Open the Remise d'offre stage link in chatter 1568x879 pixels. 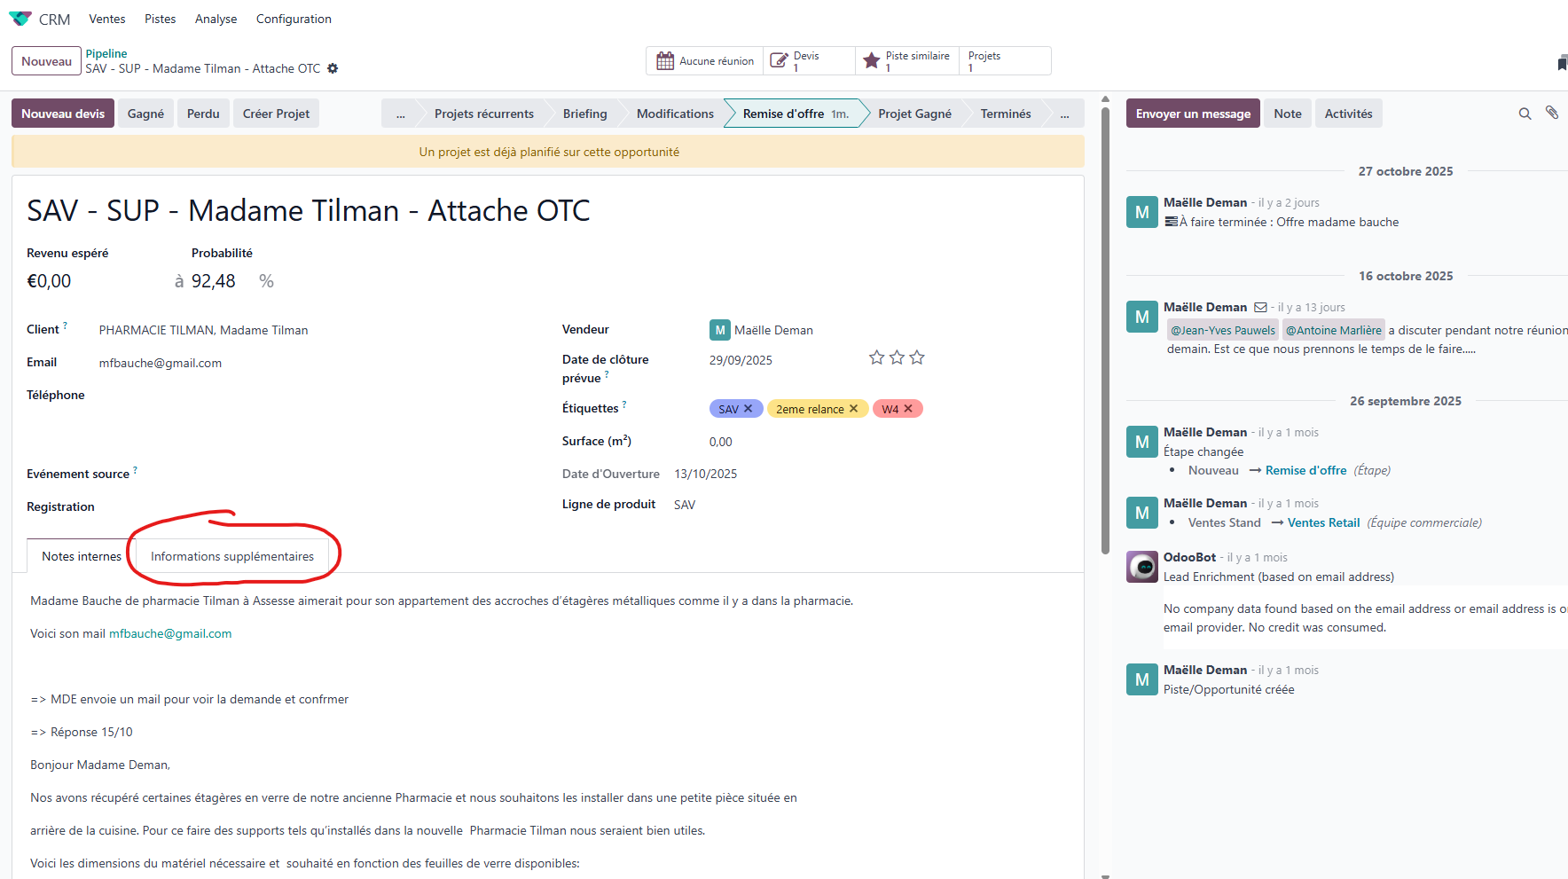[1305, 470]
